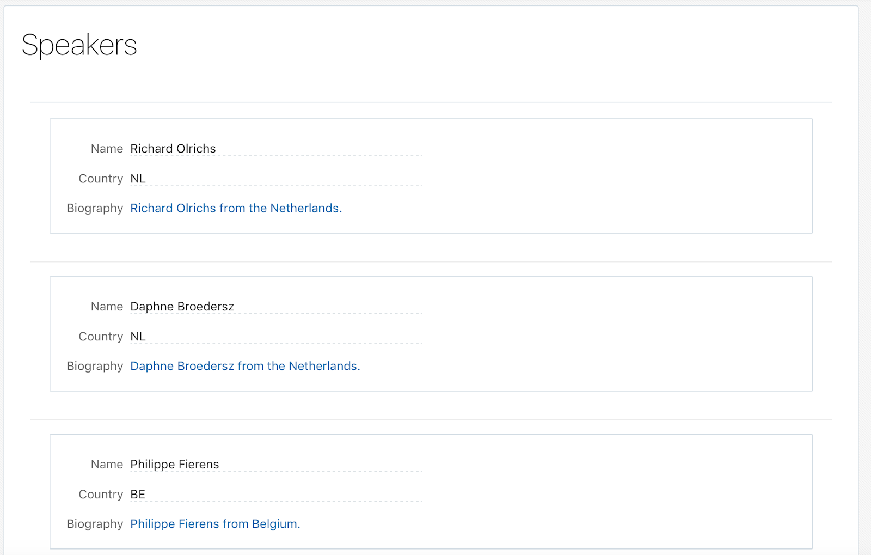Select the first speaker's NL country field
The height and width of the screenshot is (555, 871).
(x=276, y=179)
